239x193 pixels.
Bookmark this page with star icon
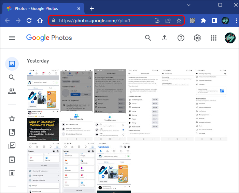click(179, 20)
